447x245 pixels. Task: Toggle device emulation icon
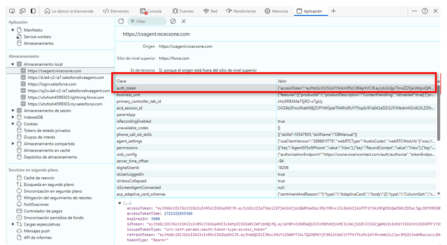point(22,11)
